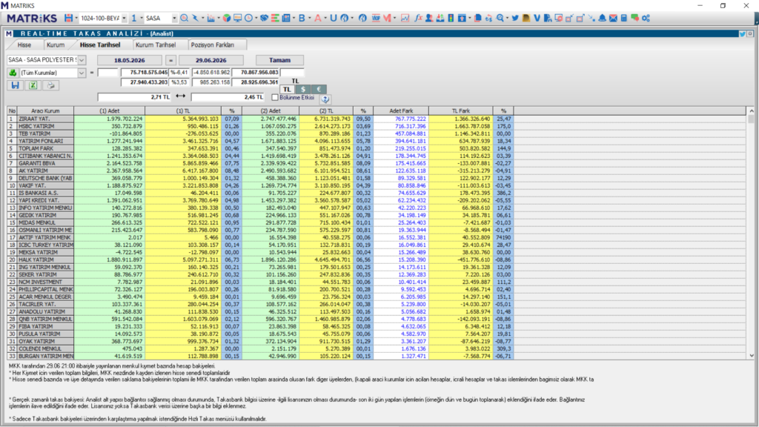The image size is (759, 427).
Task: Click the red M toolbar icon
Action: pos(387,18)
